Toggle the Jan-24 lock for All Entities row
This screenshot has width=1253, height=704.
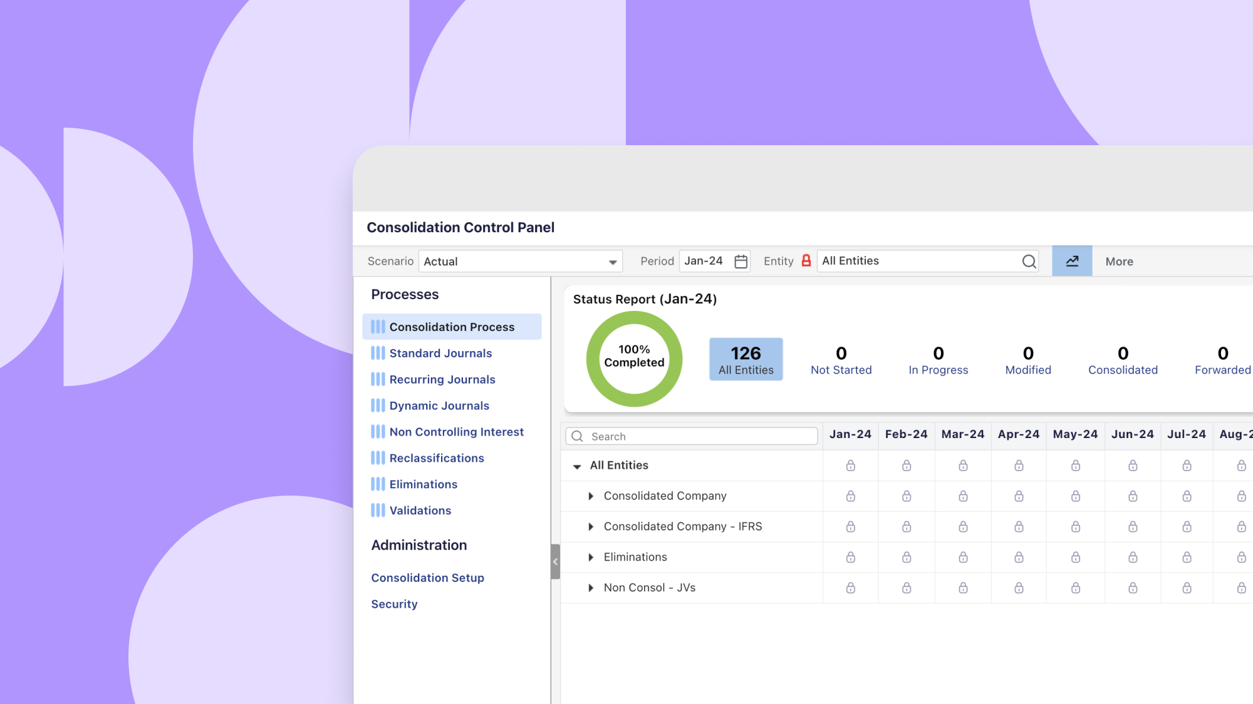[x=850, y=465]
